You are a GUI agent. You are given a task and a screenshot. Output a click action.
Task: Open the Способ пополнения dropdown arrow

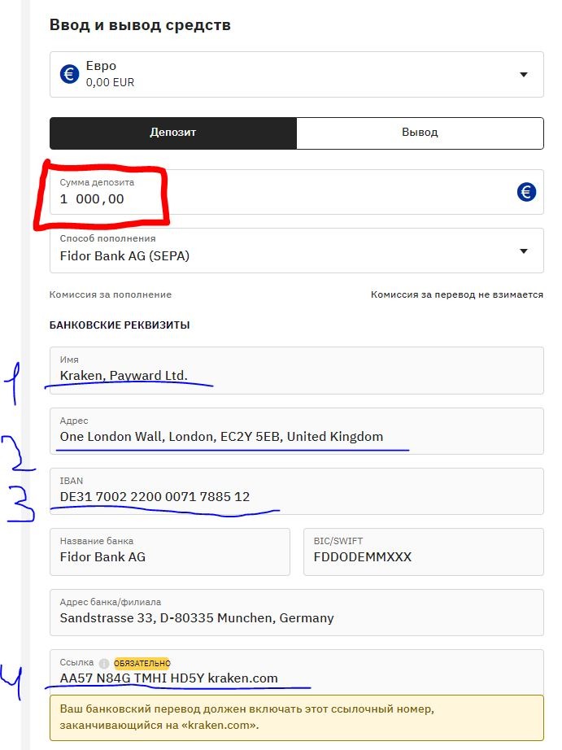(524, 251)
